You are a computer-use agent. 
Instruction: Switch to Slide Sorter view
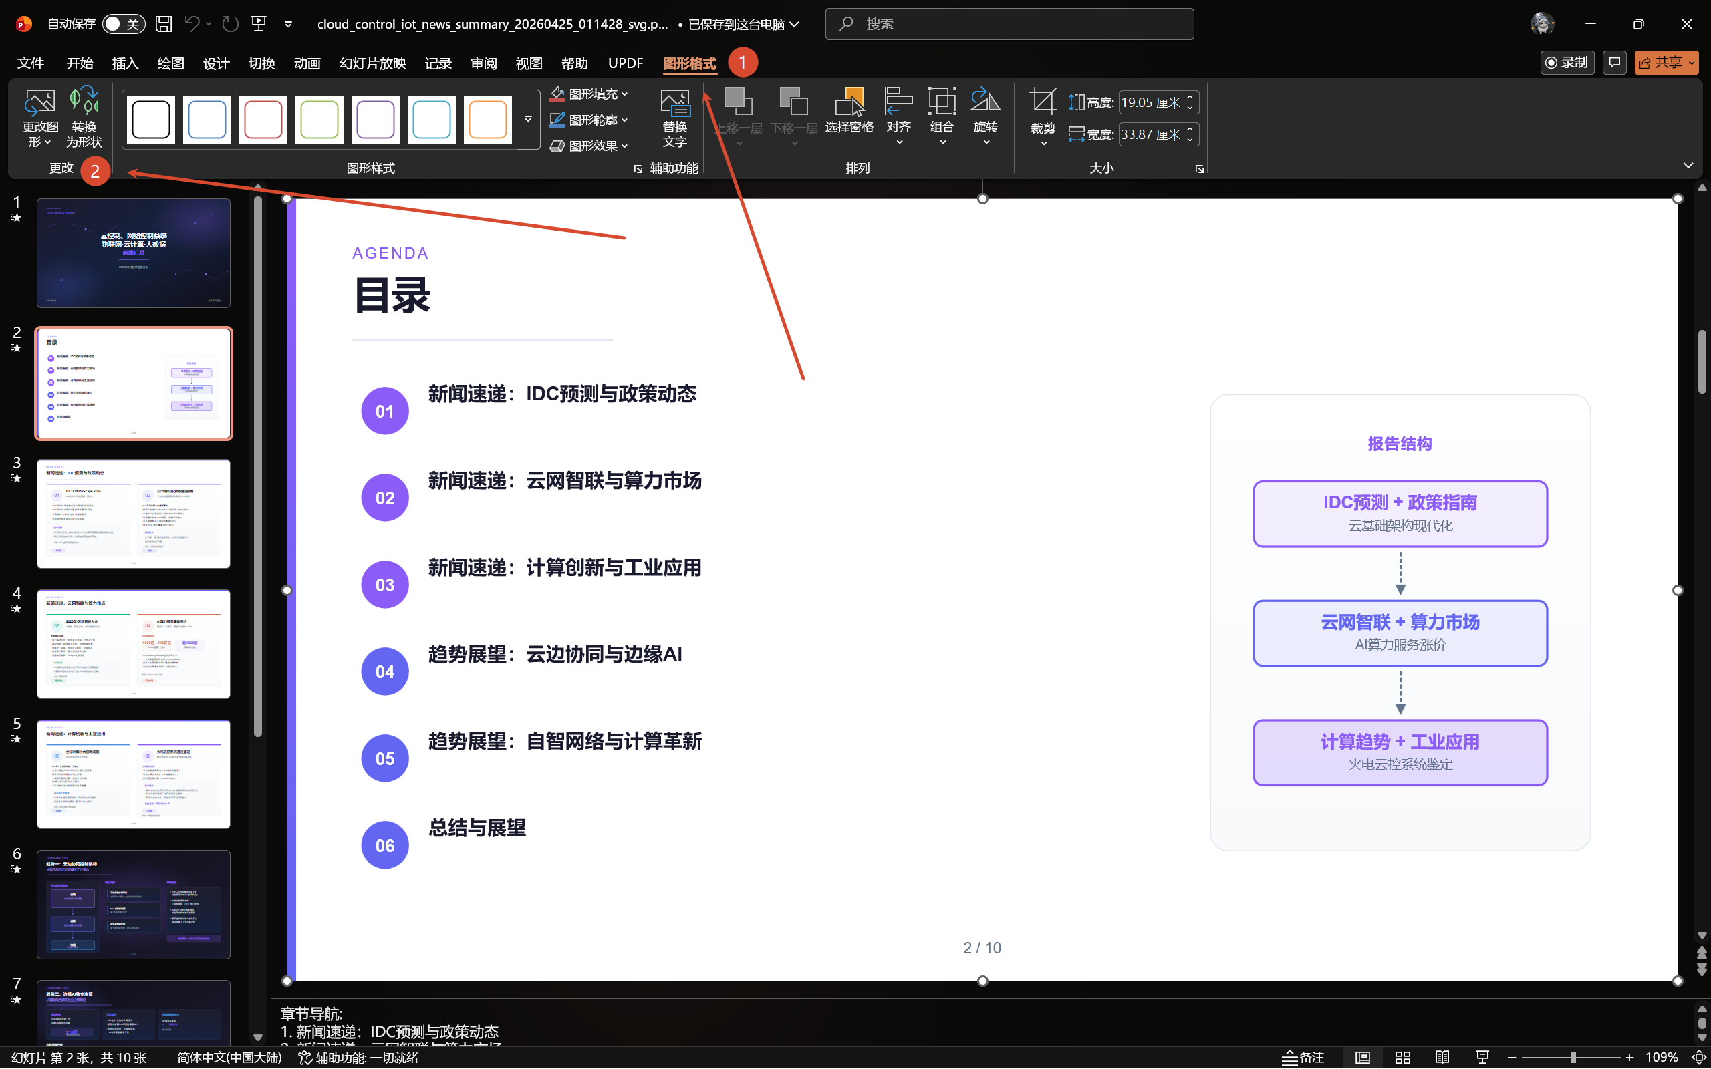[1403, 1057]
